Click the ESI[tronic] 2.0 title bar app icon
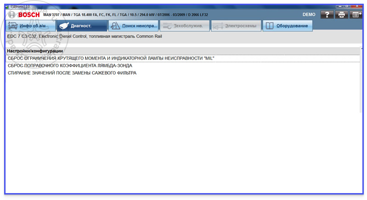Image resolution: width=367 pixels, height=200 pixels. [7, 6]
